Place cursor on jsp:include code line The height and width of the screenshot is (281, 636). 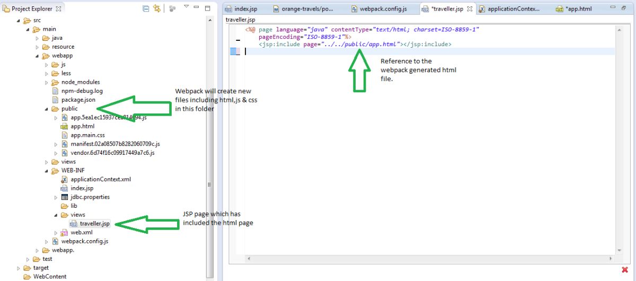click(355, 45)
